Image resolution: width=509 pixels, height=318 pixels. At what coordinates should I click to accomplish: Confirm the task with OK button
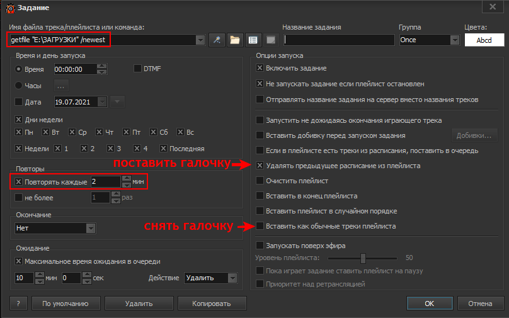click(429, 303)
